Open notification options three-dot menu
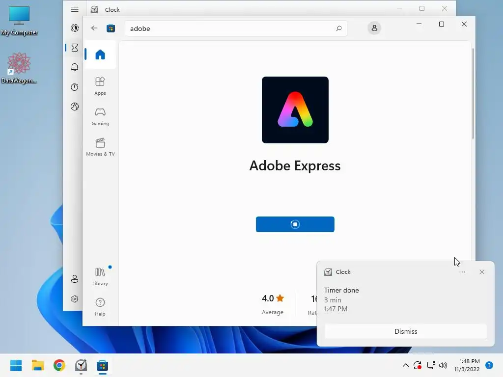The image size is (503, 377). (462, 272)
